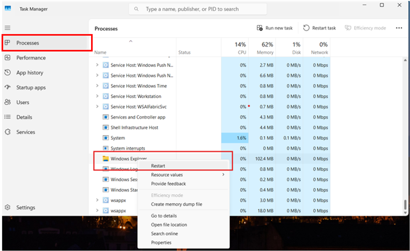The width and height of the screenshot is (410, 251).
Task: Click the Run new task icon
Action: point(259,28)
